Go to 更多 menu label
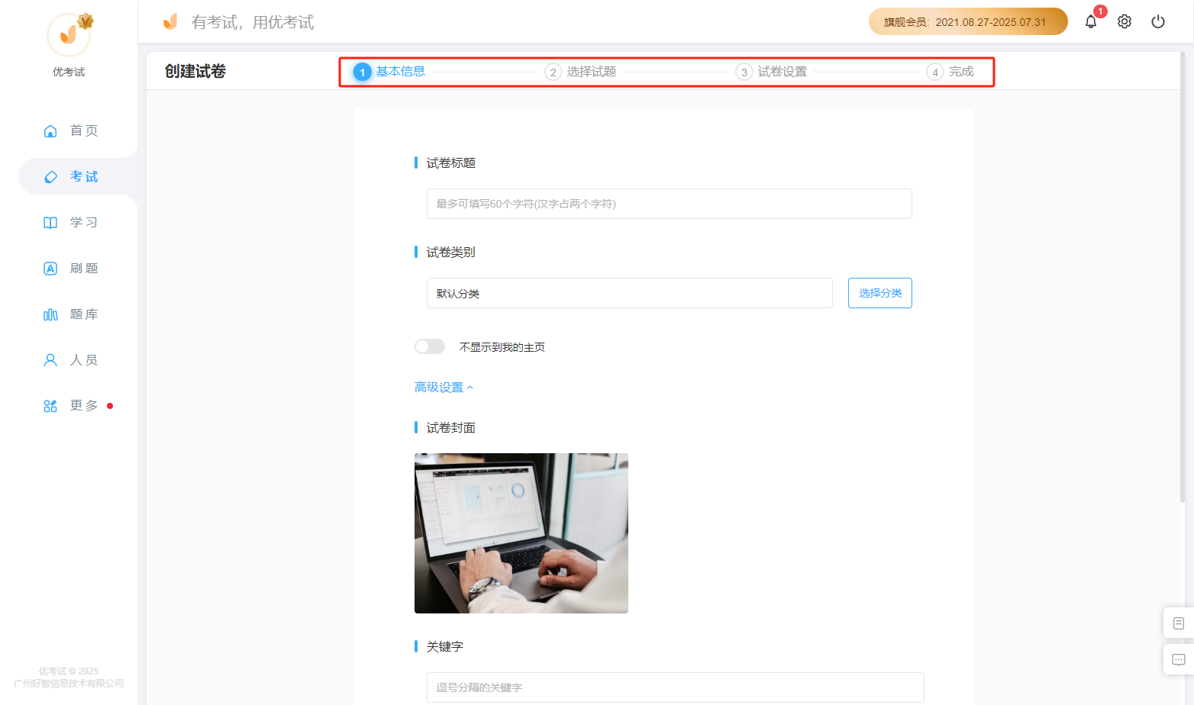The image size is (1194, 705). (84, 406)
